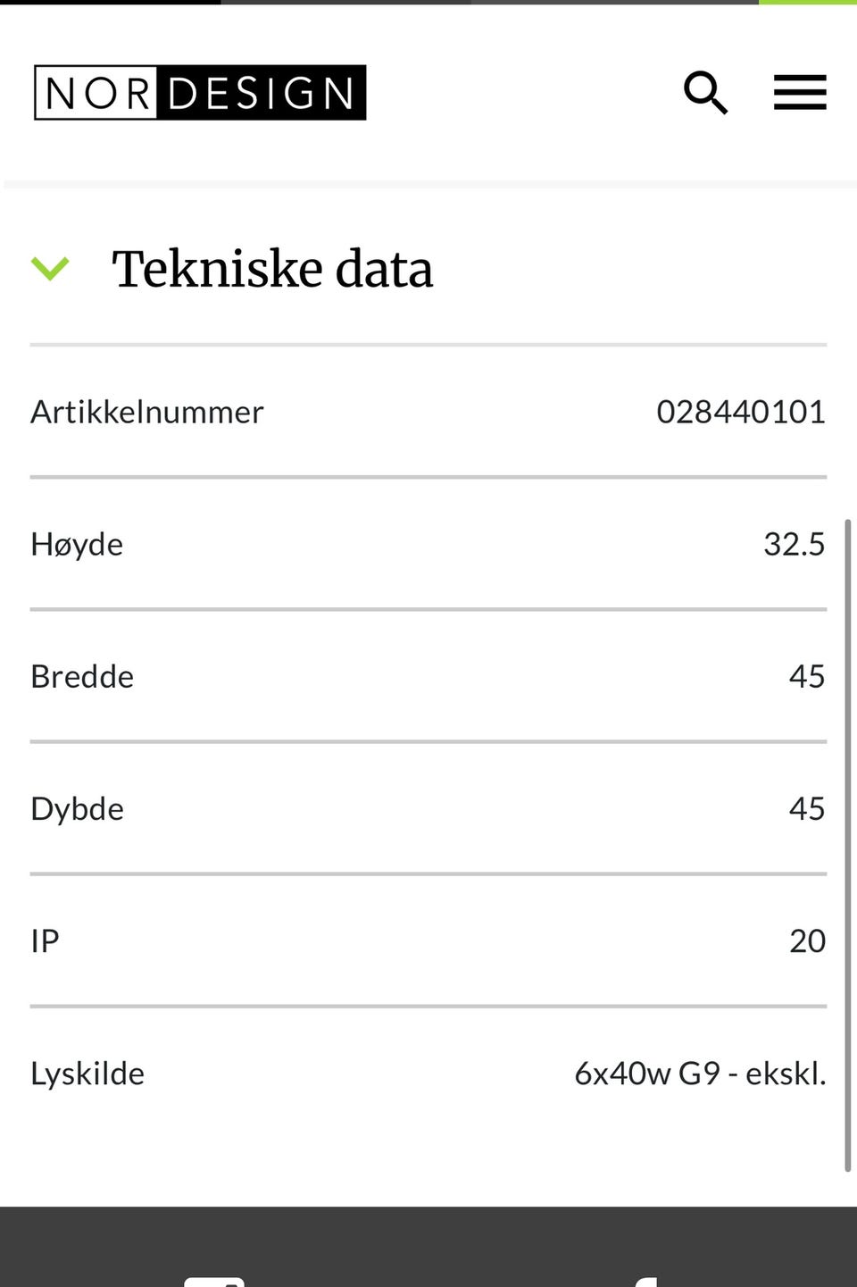The width and height of the screenshot is (857, 1287).
Task: Click the Bredde row label
Action: [x=82, y=676]
